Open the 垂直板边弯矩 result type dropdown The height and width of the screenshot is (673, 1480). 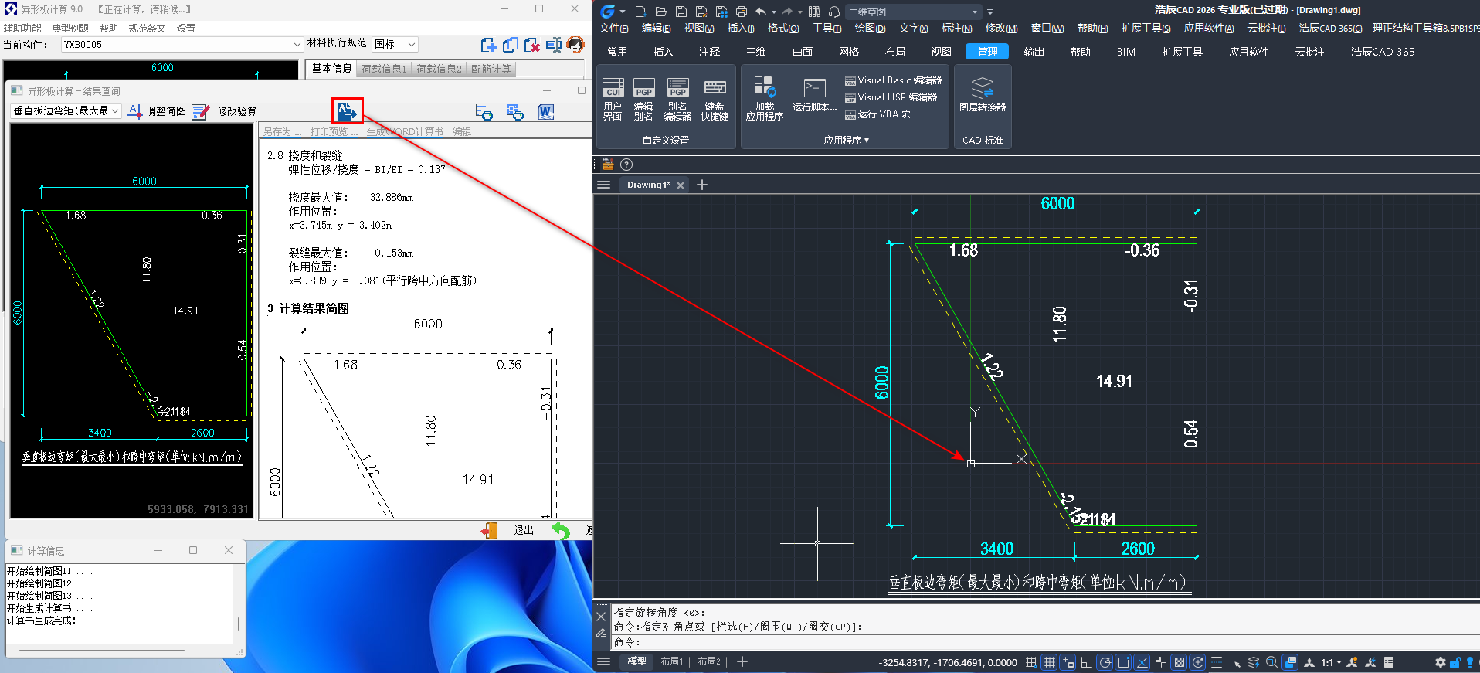tap(115, 111)
